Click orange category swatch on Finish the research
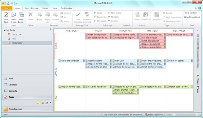203x118 pixels. [x=165, y=41]
